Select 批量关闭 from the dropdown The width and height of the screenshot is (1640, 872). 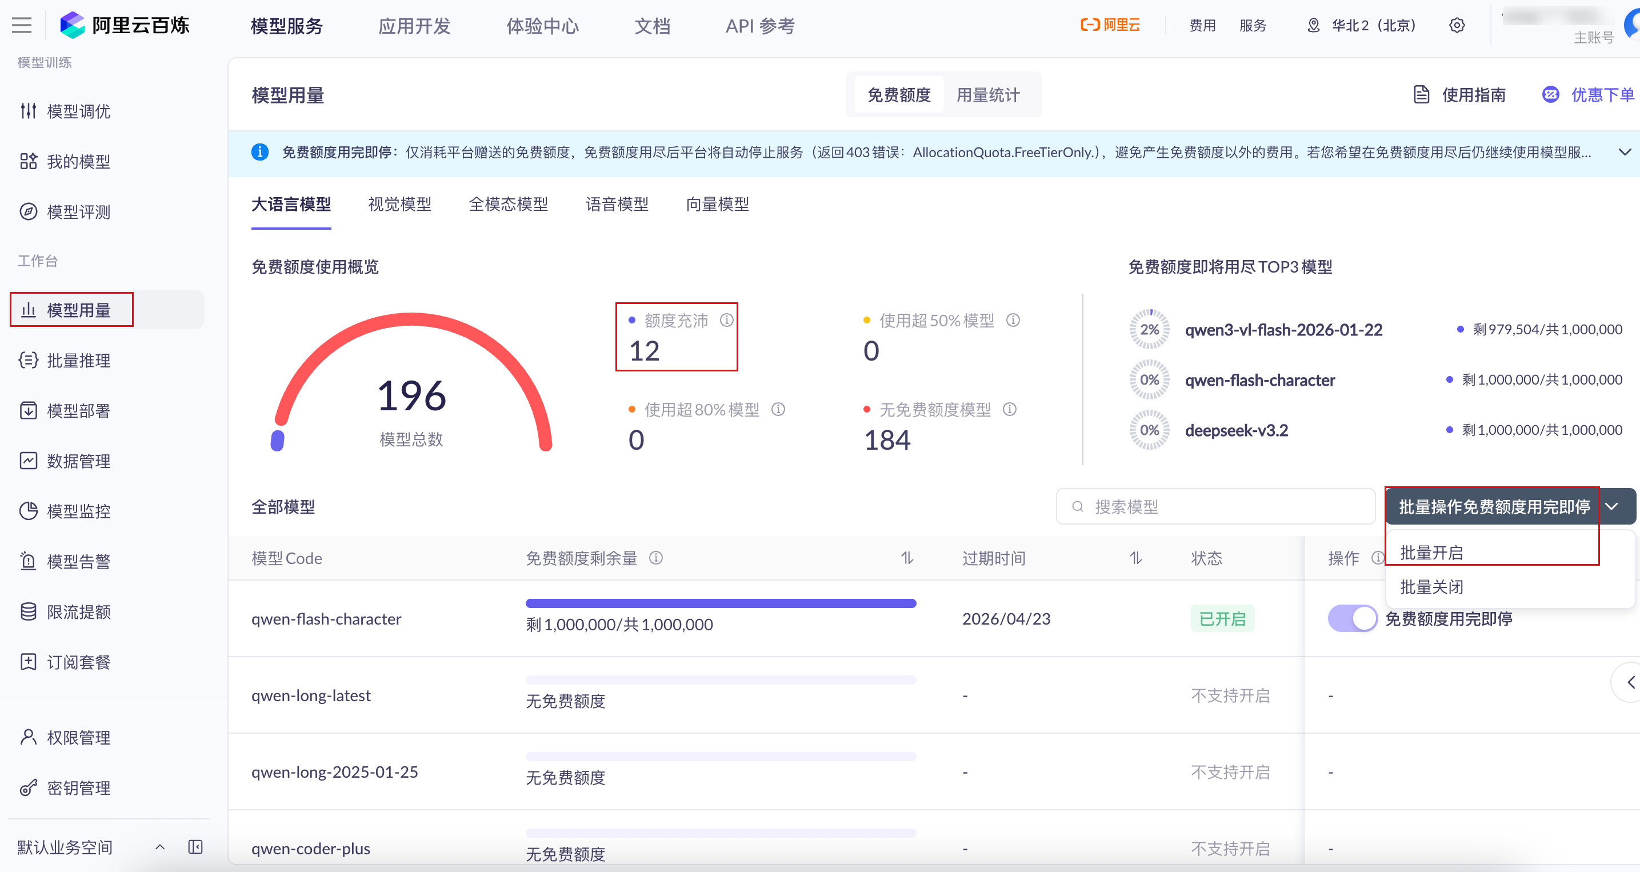point(1432,587)
